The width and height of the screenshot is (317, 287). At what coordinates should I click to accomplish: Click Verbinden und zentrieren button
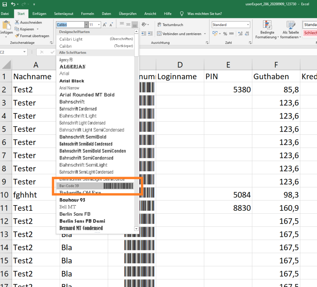[x=179, y=34]
